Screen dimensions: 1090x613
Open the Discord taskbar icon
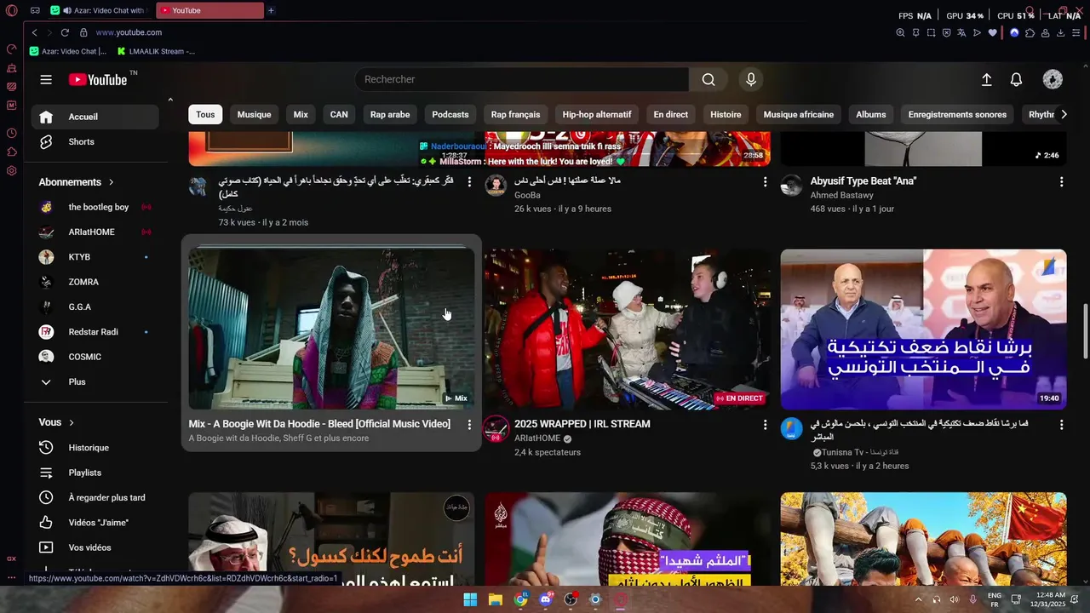point(545,599)
